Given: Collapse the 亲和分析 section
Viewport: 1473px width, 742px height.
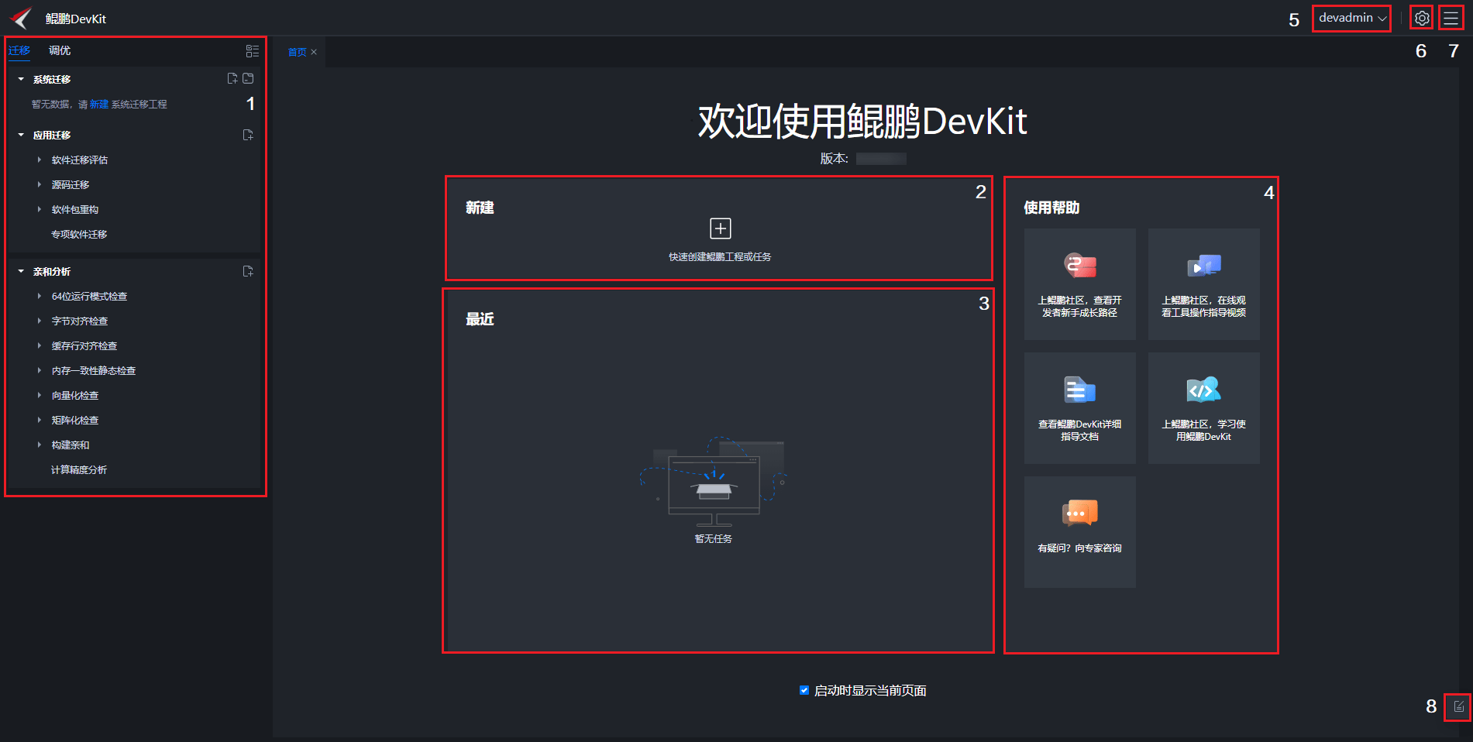Looking at the screenshot, I should pyautogui.click(x=21, y=271).
